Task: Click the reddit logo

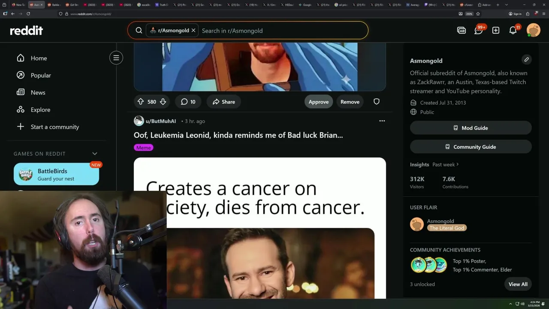Action: [x=27, y=30]
